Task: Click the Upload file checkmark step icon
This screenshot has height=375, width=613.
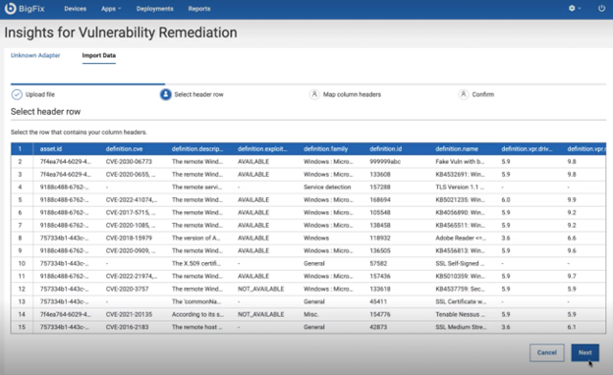Action: coord(17,94)
